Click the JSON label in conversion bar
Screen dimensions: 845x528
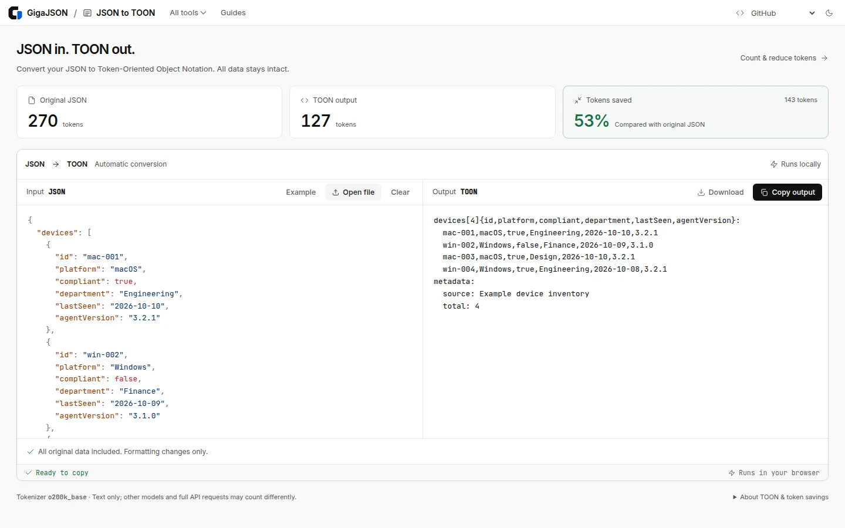[35, 164]
